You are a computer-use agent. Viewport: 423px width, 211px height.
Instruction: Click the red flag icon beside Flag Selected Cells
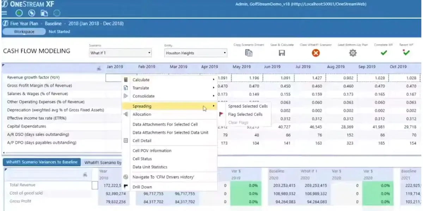click(221, 114)
